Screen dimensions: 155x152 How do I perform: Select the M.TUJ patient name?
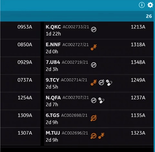(x=53, y=133)
